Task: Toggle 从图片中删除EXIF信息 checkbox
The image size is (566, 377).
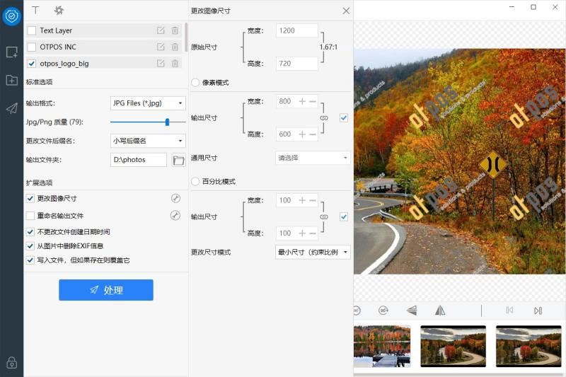Action: (x=30, y=246)
